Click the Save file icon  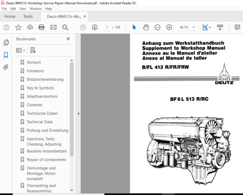click(x=6, y=28)
